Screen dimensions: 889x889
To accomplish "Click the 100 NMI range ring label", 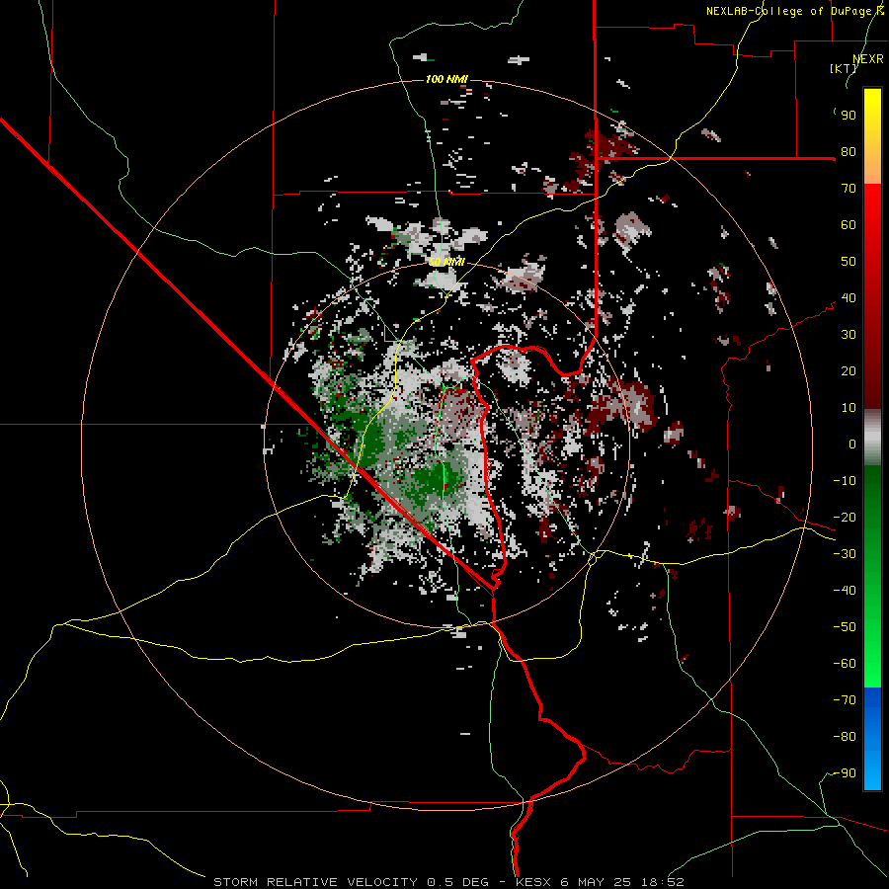I will [446, 79].
